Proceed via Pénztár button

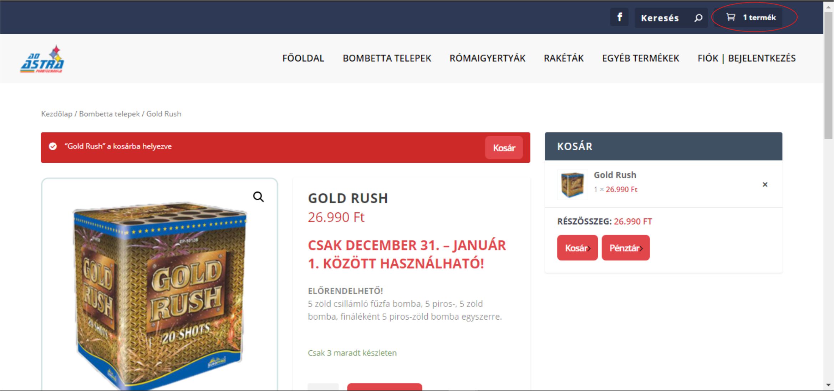coord(626,248)
